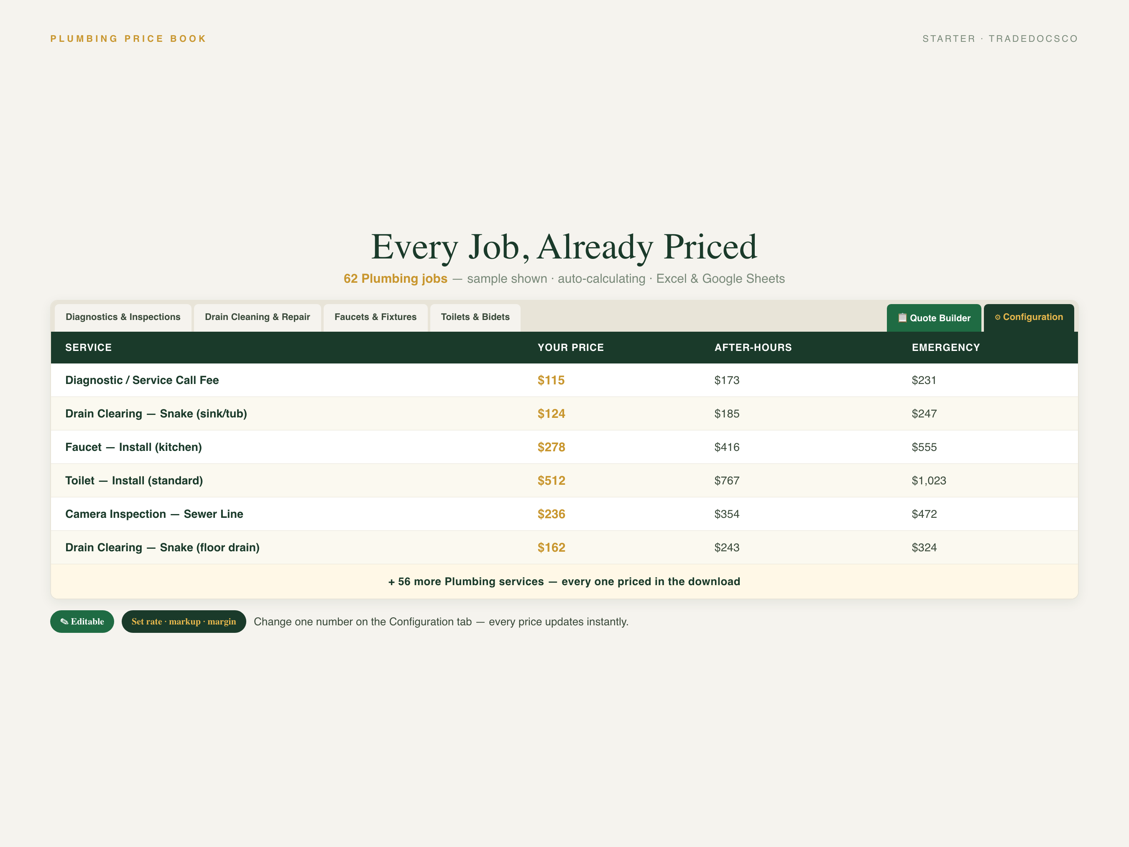Click the $115 price cell
The image size is (1129, 847).
551,380
